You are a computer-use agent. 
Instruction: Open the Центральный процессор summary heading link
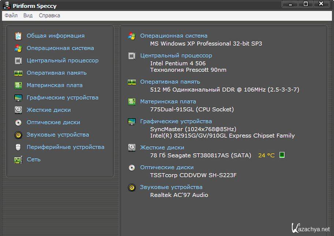176,56
